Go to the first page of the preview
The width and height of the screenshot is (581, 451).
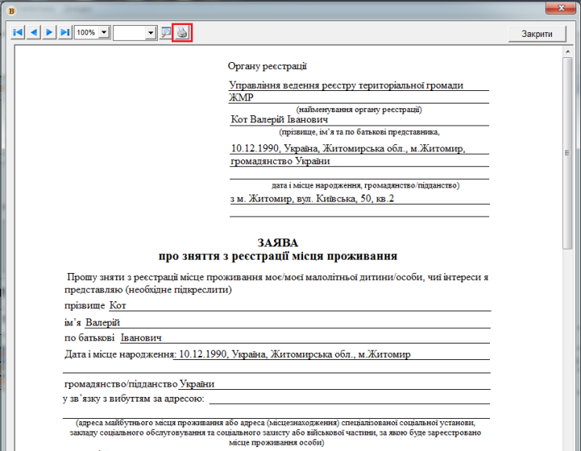point(18,32)
